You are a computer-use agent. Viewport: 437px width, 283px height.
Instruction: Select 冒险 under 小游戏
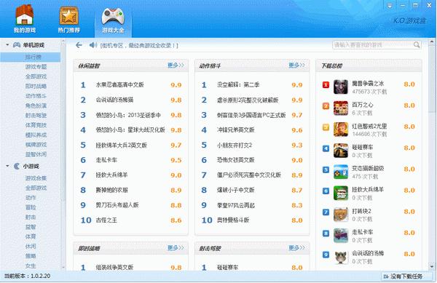click(31, 207)
